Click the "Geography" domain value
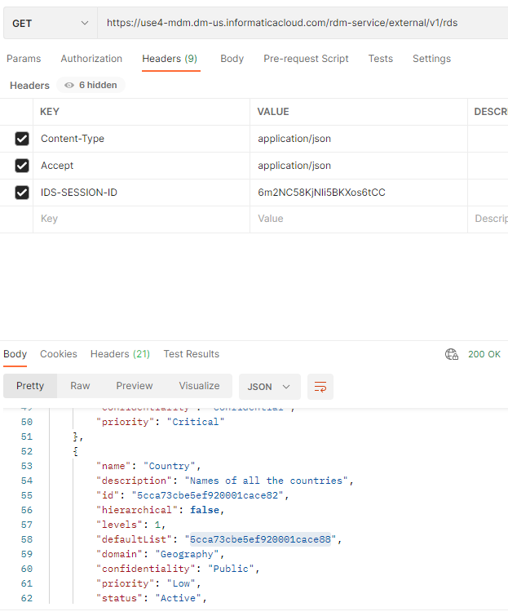508x616 pixels. (187, 554)
